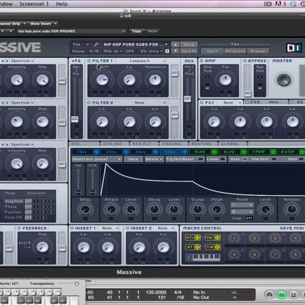Toggle Ring Mod Off switch
Image resolution: width=305 pixels, height=305 pixels.
point(28,201)
